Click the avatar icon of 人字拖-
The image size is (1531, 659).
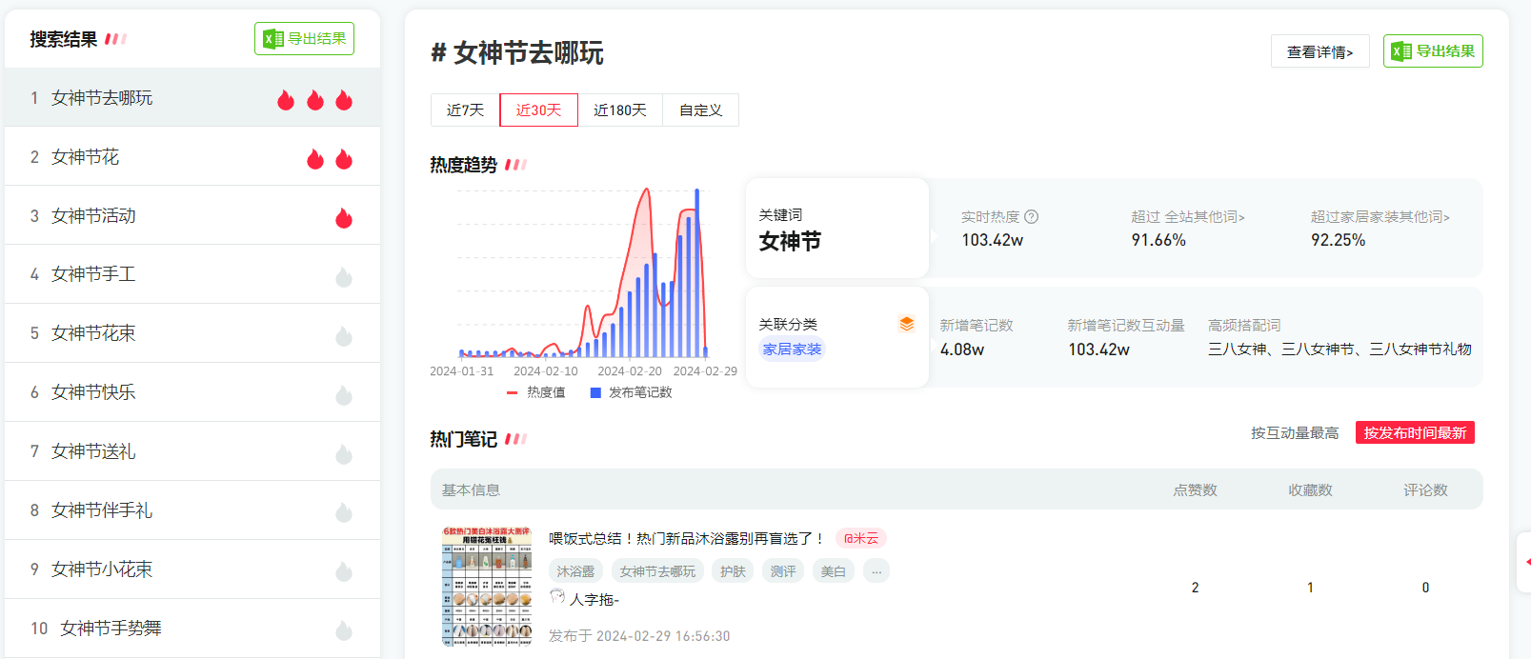pyautogui.click(x=557, y=598)
